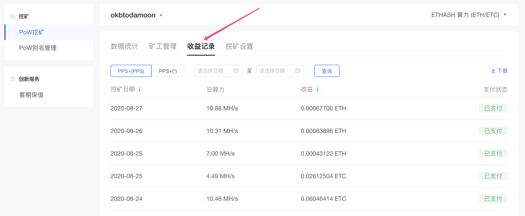This screenshot has width=525, height=216.
Task: Click the 支付状态 column header
Action: tap(495, 90)
